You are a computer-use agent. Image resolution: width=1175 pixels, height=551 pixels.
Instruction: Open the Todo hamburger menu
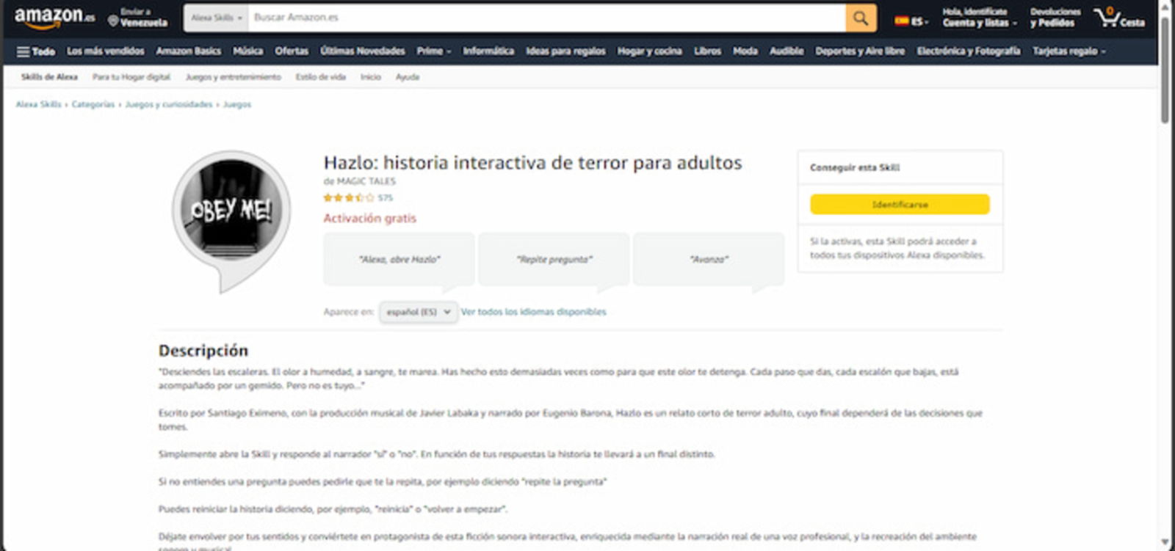click(x=36, y=51)
